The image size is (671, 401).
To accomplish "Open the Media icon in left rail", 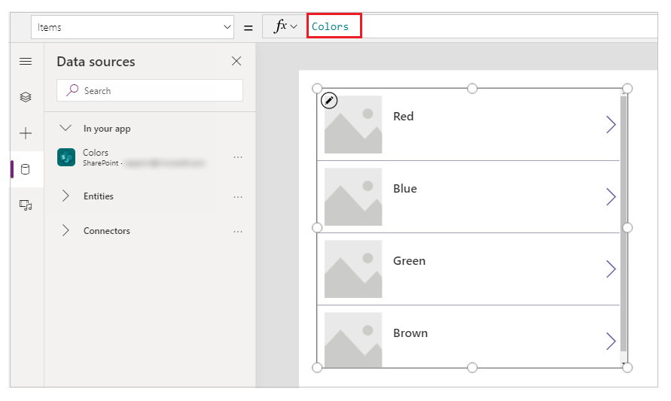I will click(x=26, y=205).
